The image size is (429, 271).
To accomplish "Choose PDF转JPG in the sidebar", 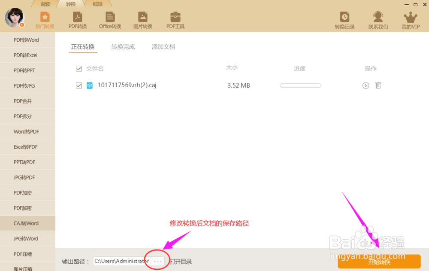I will [27, 86].
